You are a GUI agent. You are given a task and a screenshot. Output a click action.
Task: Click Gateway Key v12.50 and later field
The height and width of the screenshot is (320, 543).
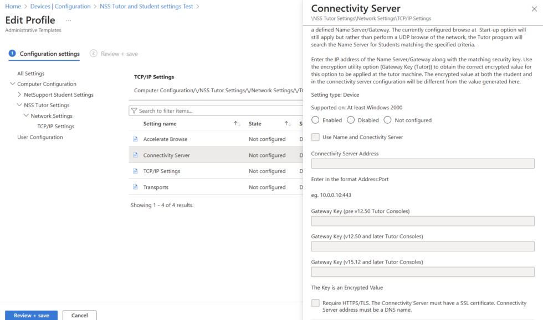422,246
